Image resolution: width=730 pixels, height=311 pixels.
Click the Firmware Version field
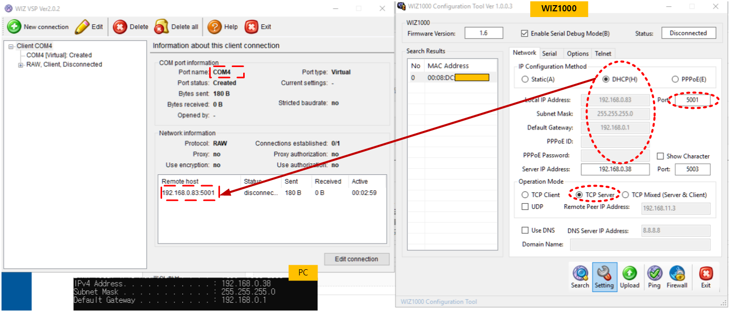pos(483,33)
